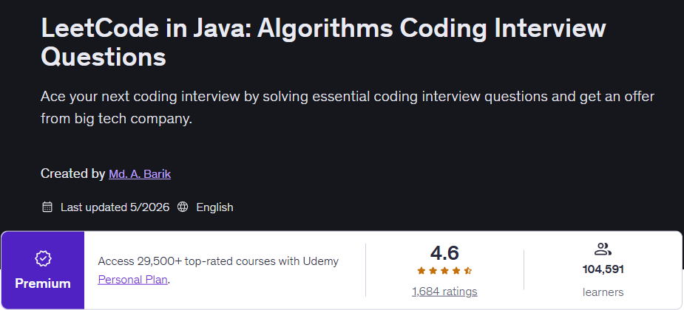Click the course subtitle description text
The height and width of the screenshot is (310, 684).
click(348, 107)
